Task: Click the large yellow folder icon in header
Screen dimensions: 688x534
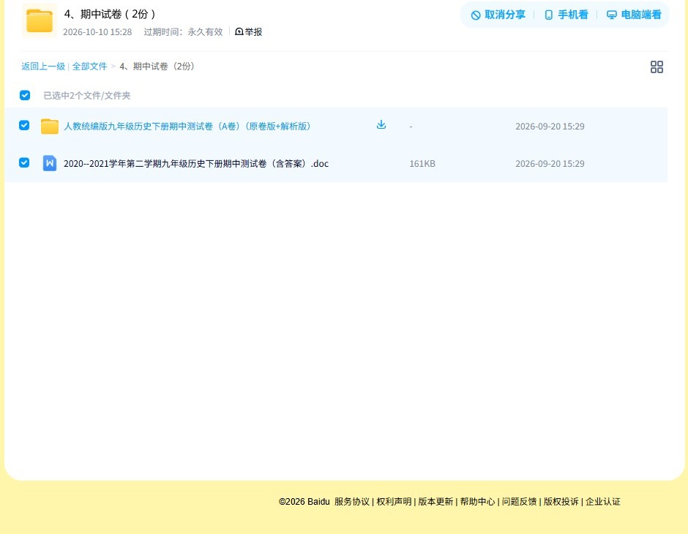Action: point(39,20)
